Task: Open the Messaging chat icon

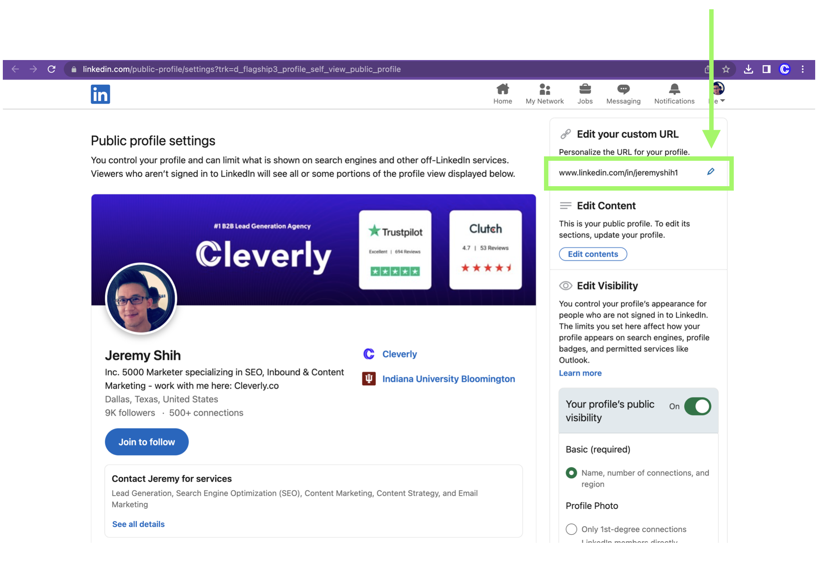Action: 623,89
